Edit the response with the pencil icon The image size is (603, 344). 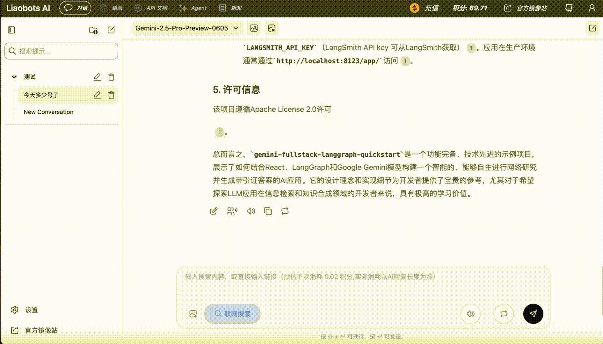tap(214, 211)
